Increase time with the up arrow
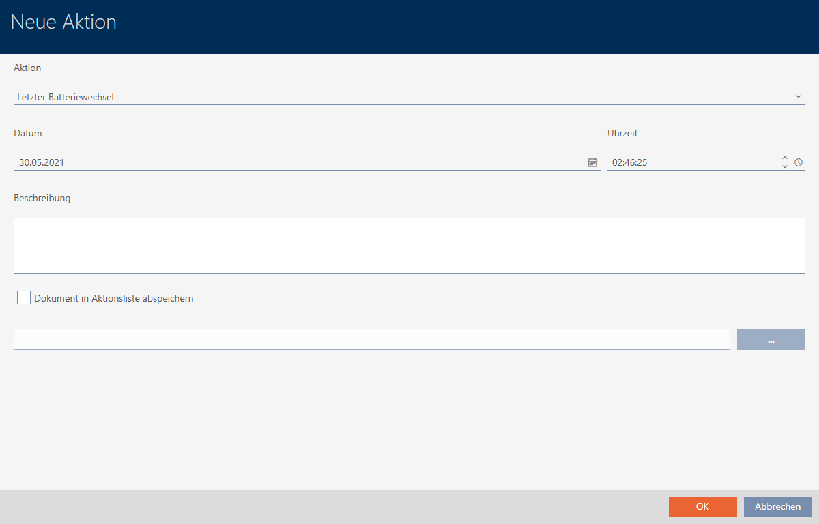 tap(785, 158)
